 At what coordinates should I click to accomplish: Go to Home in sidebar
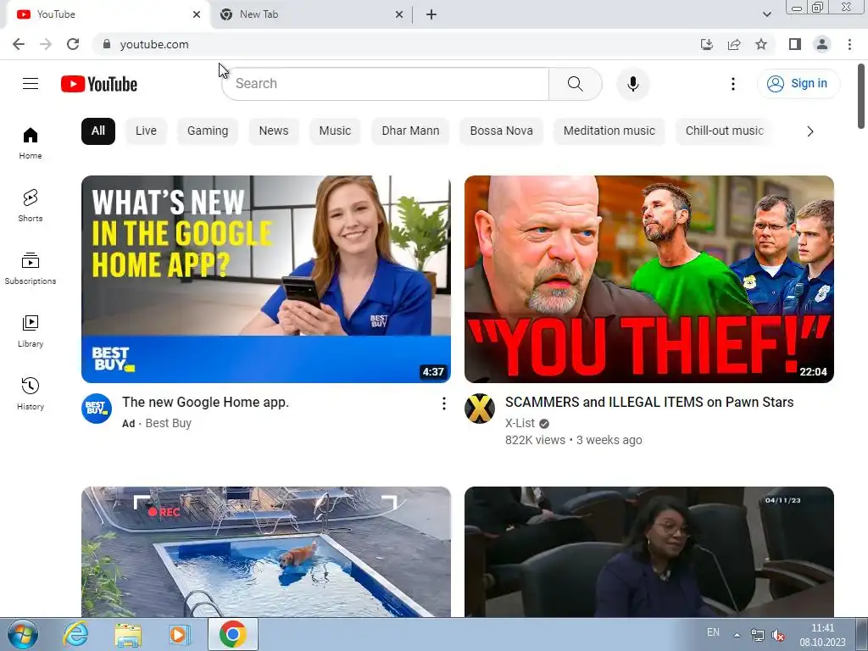(31, 143)
